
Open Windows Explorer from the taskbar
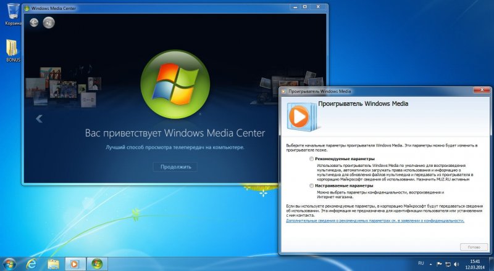(x=53, y=264)
